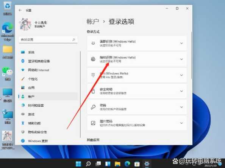Screen dimensions: 225x168
Task: Click the sign-in options page scrollbar
Action: (191, 55)
